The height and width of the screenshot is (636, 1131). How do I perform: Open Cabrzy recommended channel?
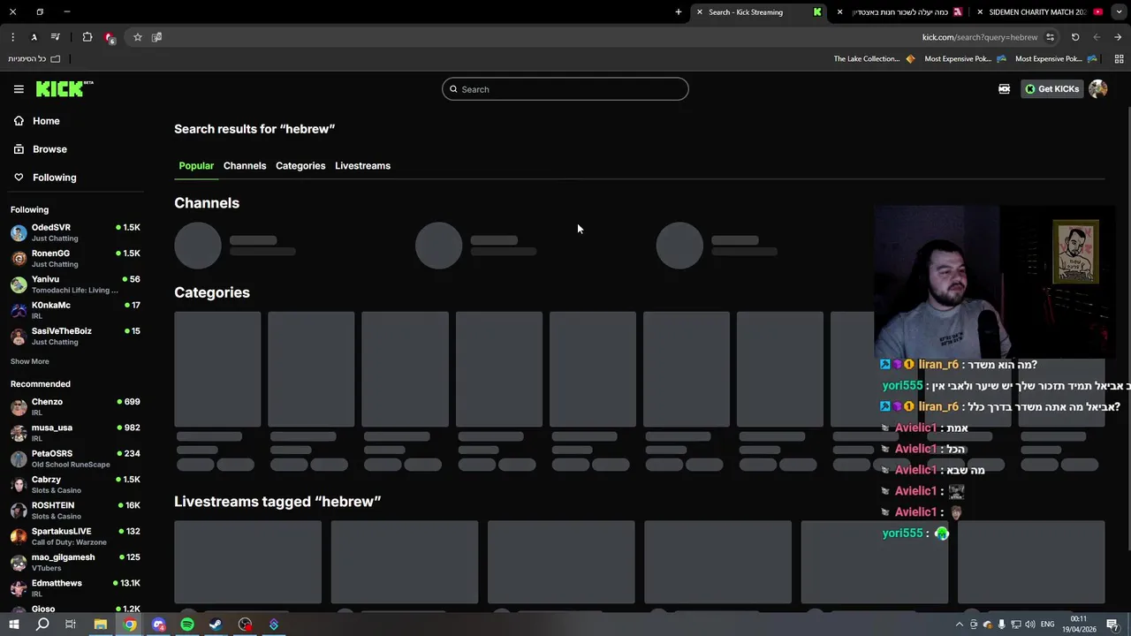pyautogui.click(x=75, y=484)
